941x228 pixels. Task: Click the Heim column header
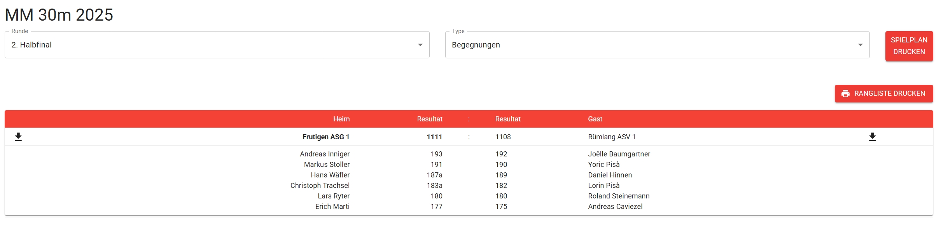coord(341,119)
